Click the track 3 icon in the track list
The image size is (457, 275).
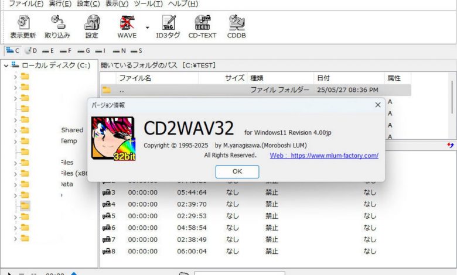(107, 192)
